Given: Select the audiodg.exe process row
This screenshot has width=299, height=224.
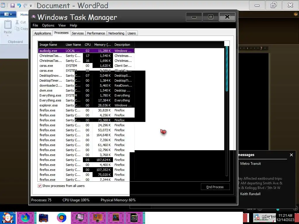Looking at the screenshot, I should click(86, 51).
